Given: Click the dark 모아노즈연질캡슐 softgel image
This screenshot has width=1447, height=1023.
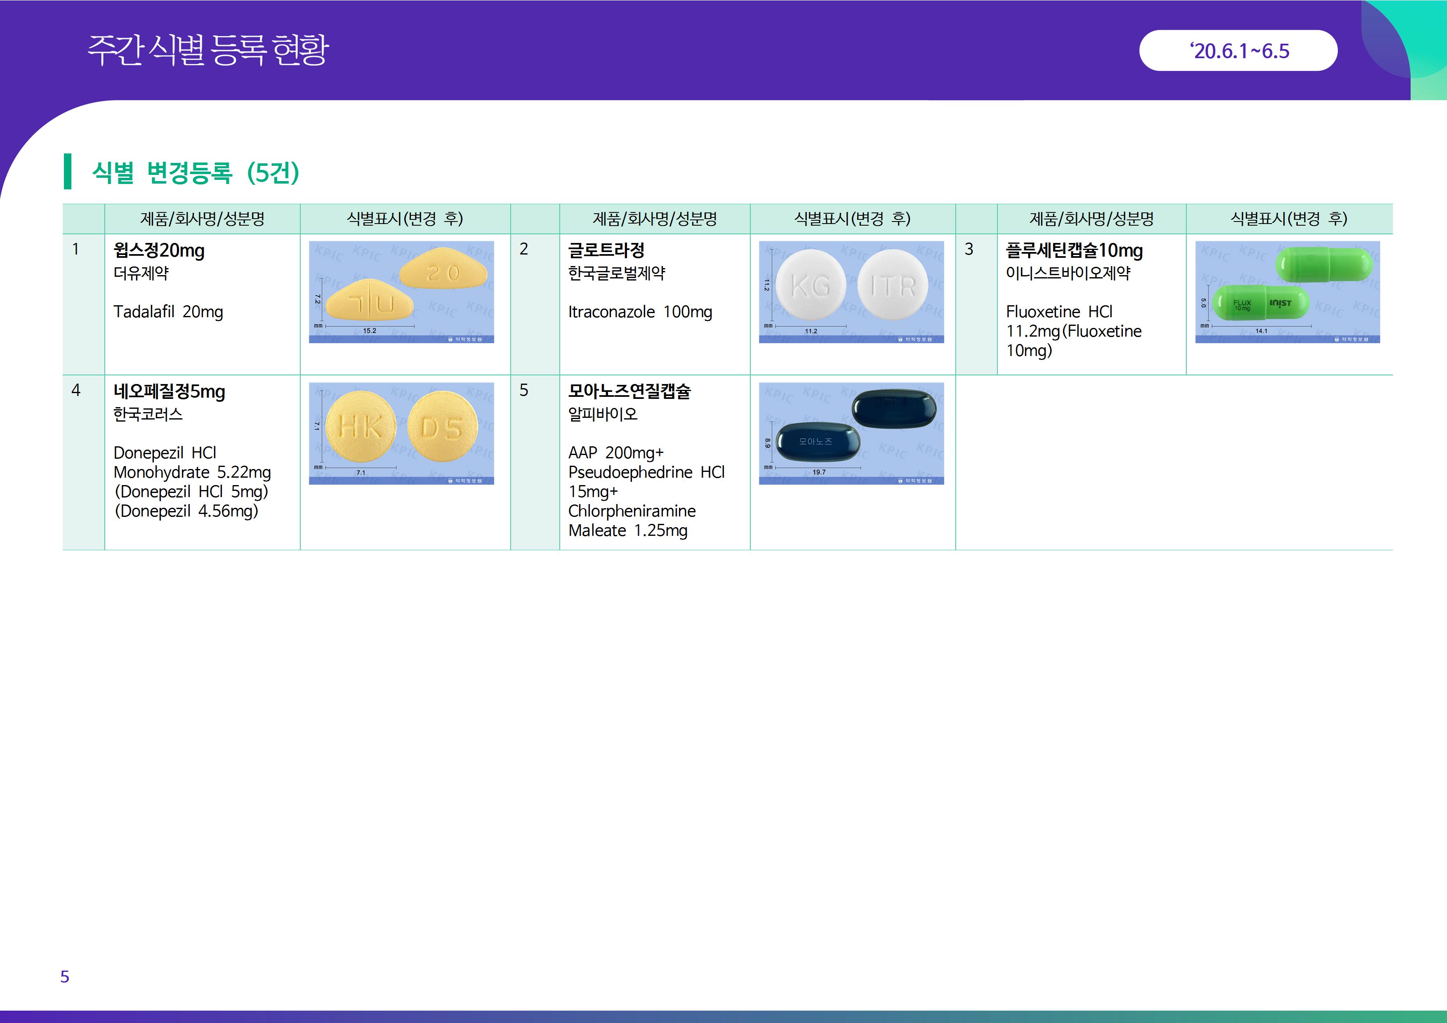Looking at the screenshot, I should pyautogui.click(x=851, y=433).
